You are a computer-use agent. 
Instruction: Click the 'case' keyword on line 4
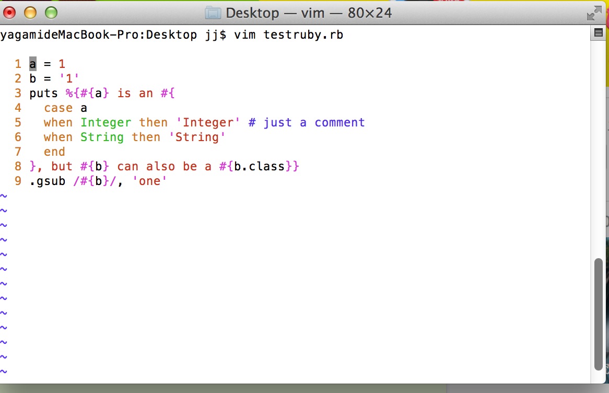pos(58,108)
